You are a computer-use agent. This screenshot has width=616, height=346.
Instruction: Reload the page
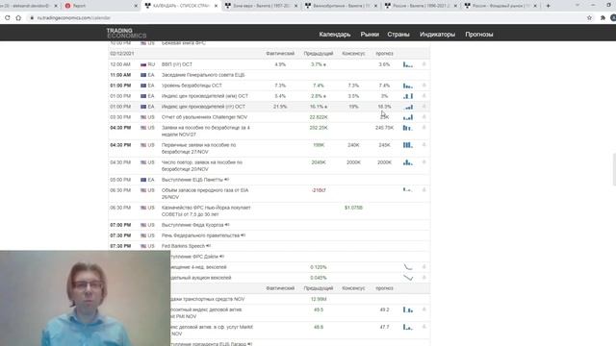[8, 17]
